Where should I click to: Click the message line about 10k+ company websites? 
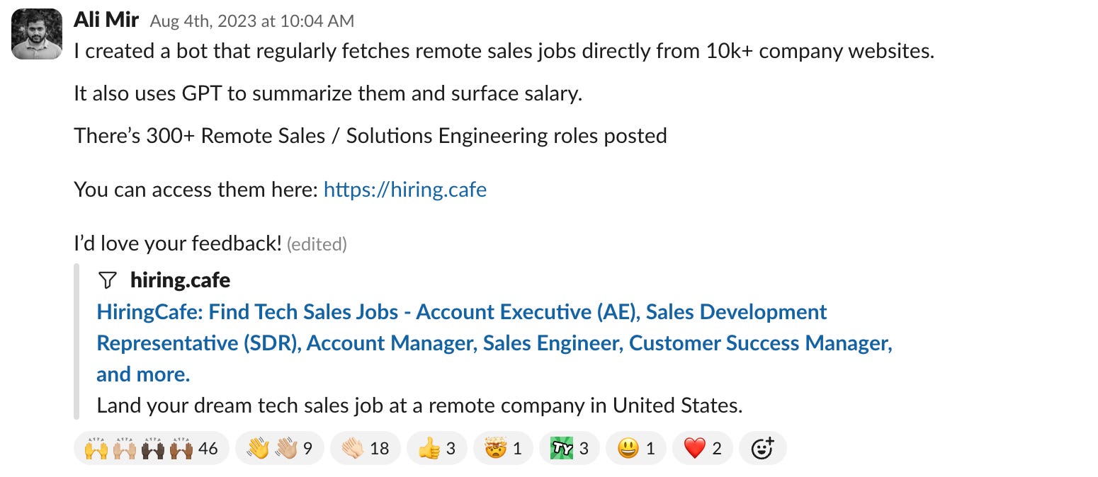click(x=504, y=52)
